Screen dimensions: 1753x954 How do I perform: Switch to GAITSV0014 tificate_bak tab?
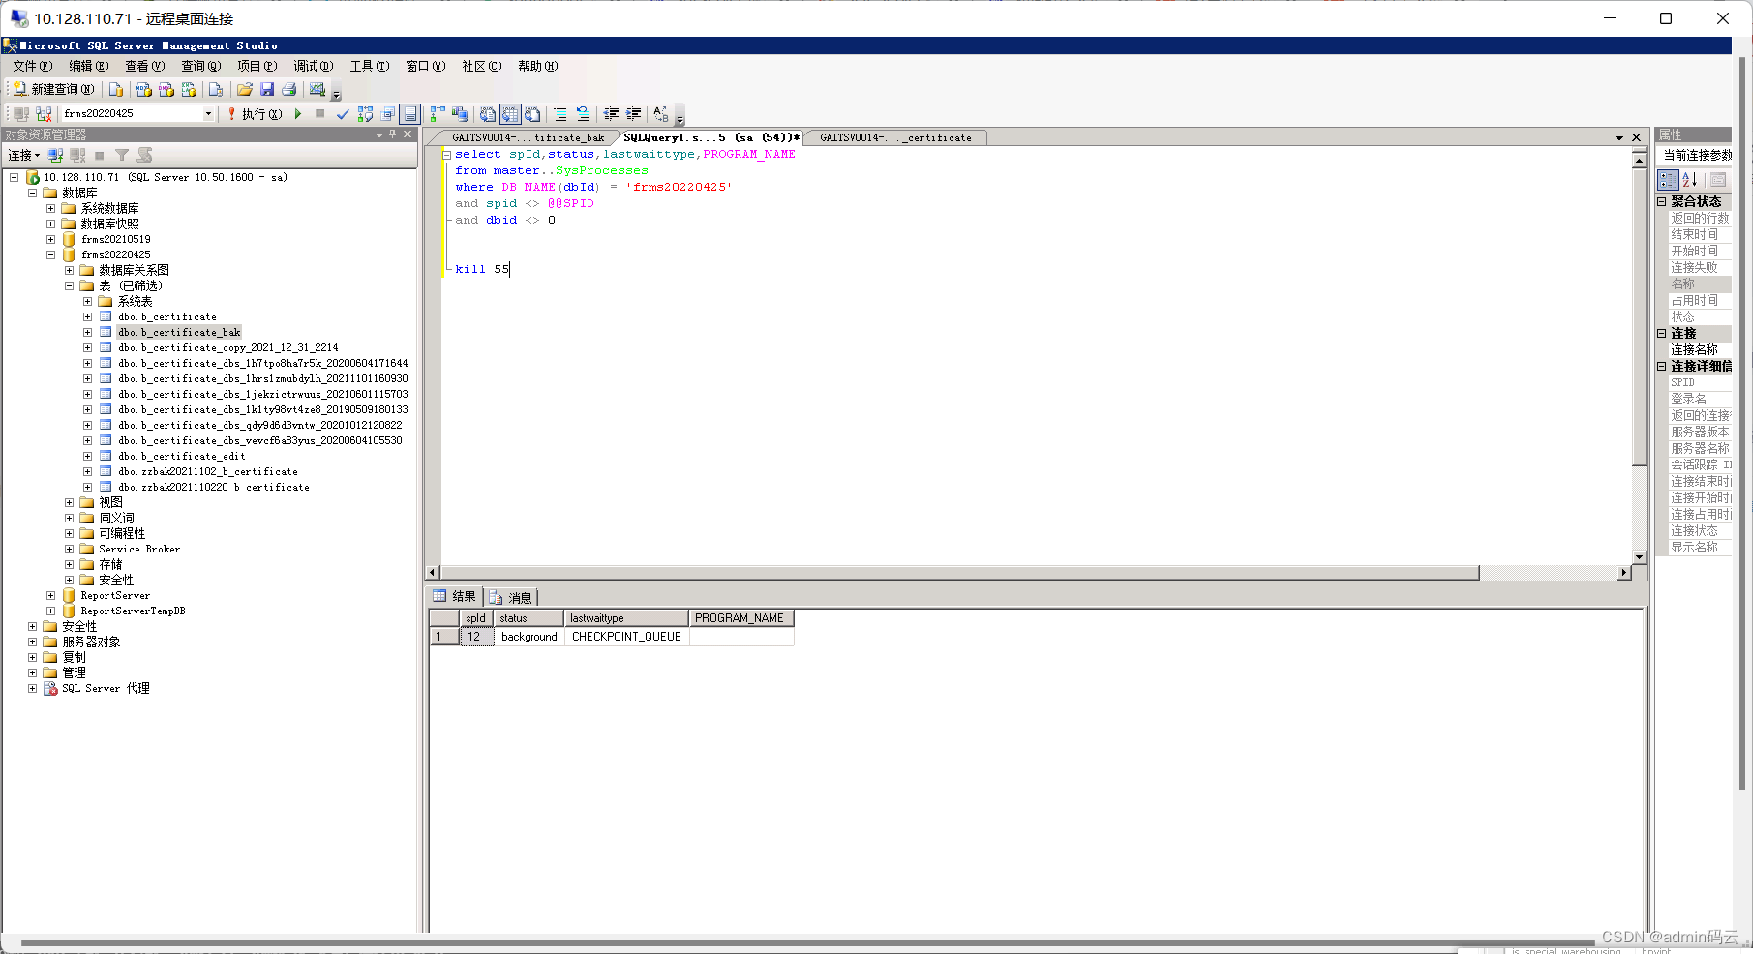click(528, 137)
